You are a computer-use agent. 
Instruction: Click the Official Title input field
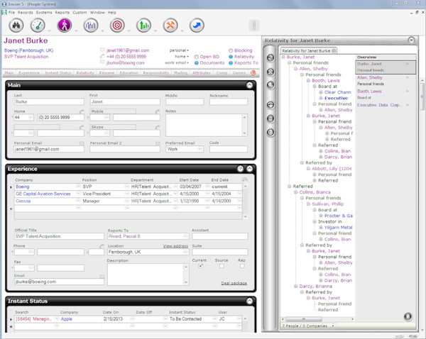pyautogui.click(x=58, y=236)
